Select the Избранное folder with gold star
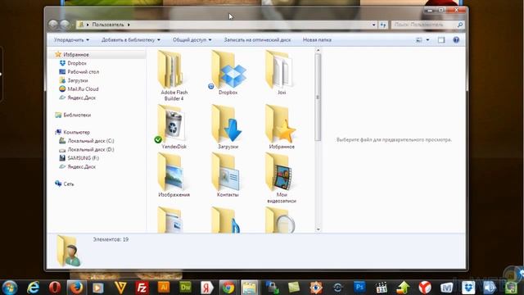This screenshot has height=295, width=524. [282, 126]
